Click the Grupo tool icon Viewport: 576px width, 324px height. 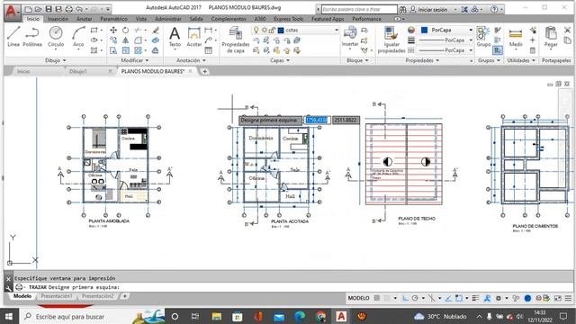(x=483, y=37)
